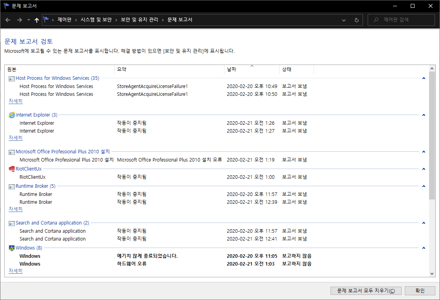This screenshot has width=440, height=300.
Task: Go up one level with up arrow
Action: pos(36,20)
